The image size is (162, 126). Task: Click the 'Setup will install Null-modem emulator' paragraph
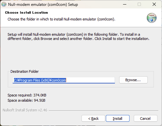78,37
